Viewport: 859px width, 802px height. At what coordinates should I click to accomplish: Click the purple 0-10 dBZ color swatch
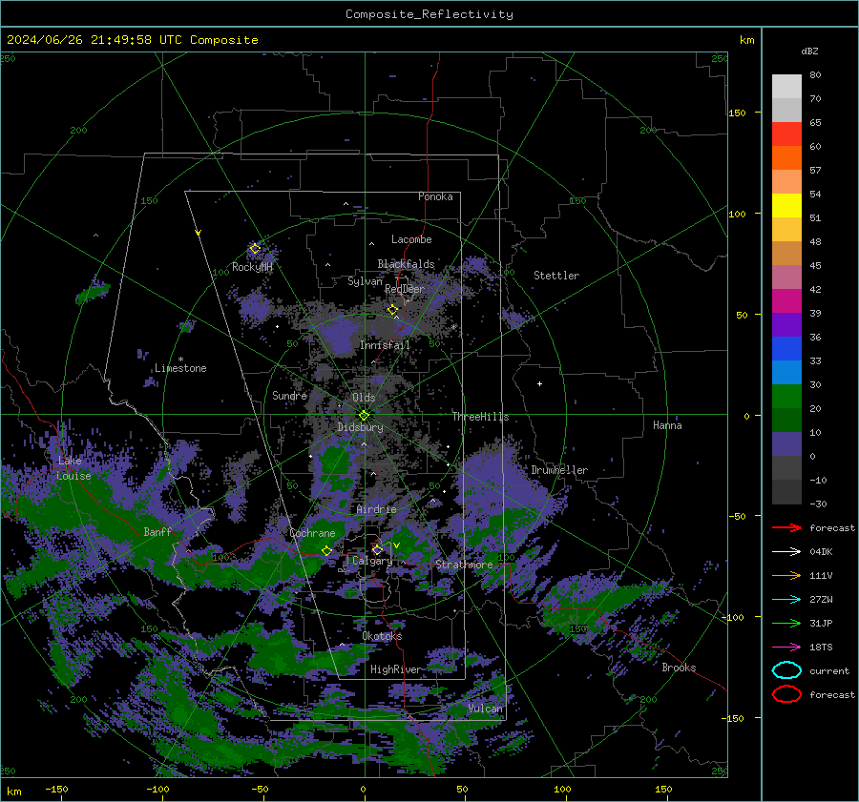click(786, 444)
